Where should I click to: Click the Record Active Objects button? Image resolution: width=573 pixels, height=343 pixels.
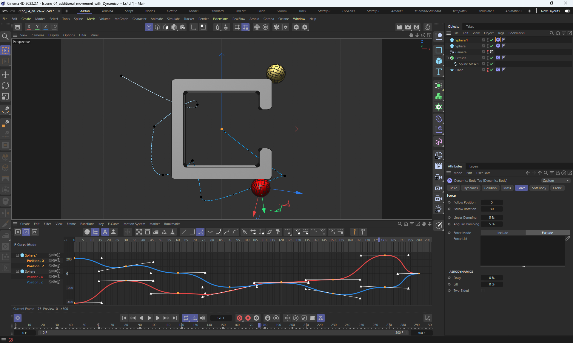click(239, 318)
